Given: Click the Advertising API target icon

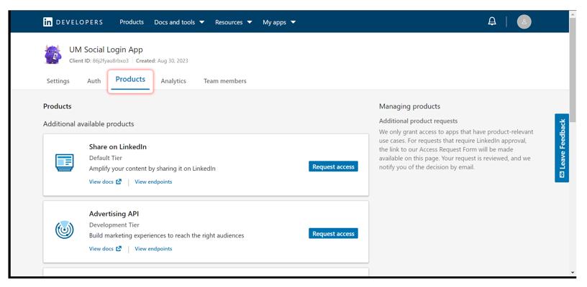Looking at the screenshot, I should (65, 230).
